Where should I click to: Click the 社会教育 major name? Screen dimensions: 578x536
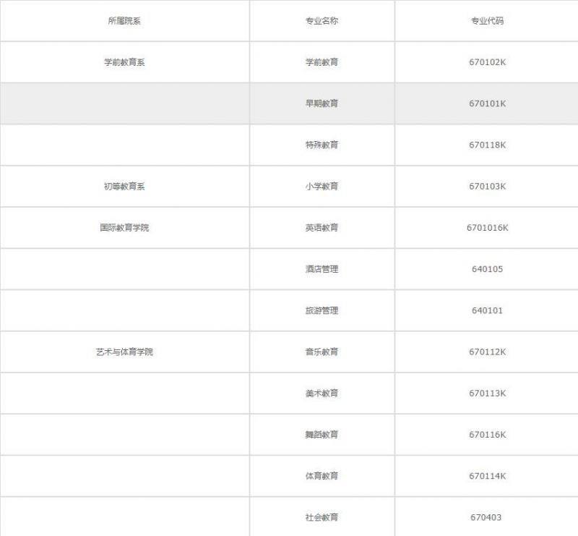click(322, 517)
